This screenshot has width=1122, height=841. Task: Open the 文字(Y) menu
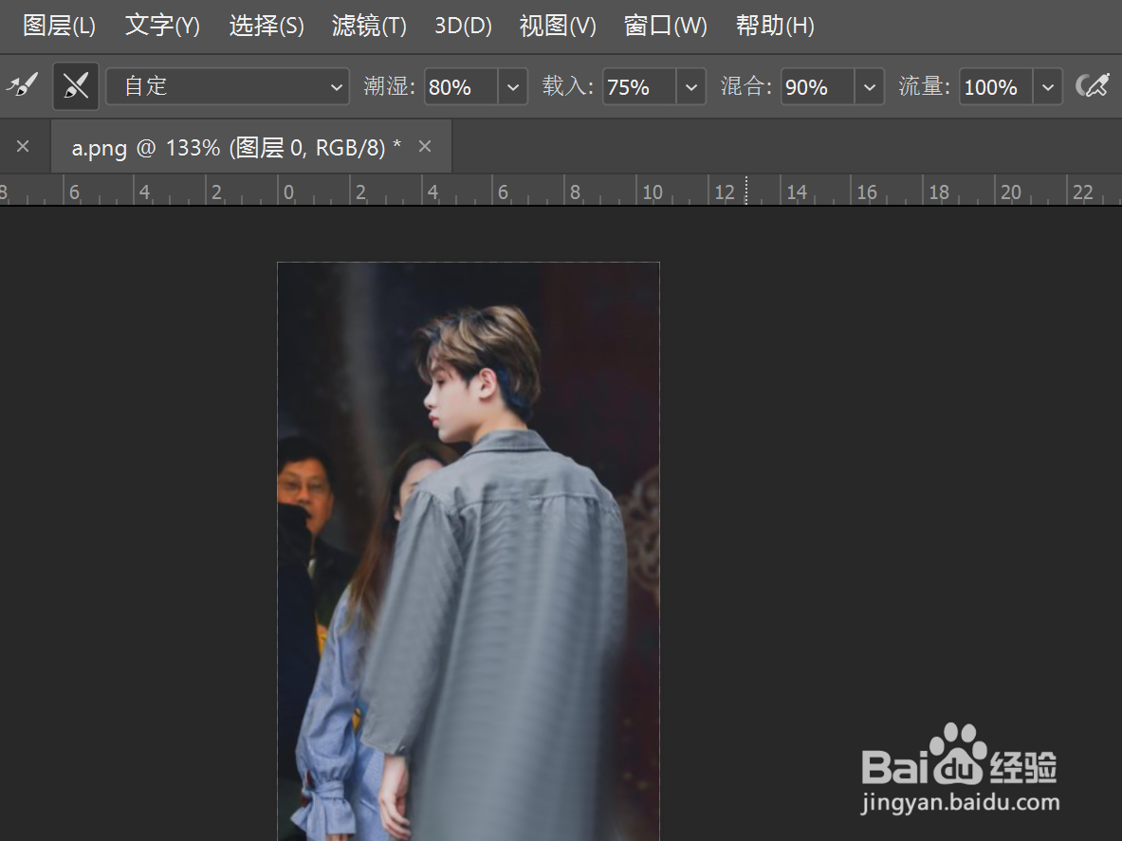[162, 26]
